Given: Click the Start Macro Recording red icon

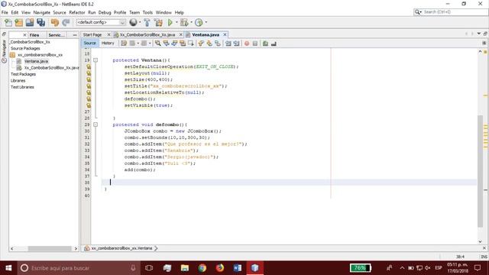Looking at the screenshot, I should 247,44.
